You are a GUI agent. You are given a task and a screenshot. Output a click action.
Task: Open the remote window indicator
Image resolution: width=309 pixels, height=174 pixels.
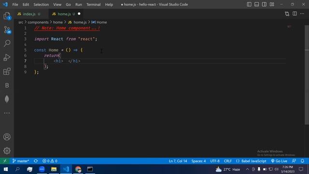(x=5, y=161)
